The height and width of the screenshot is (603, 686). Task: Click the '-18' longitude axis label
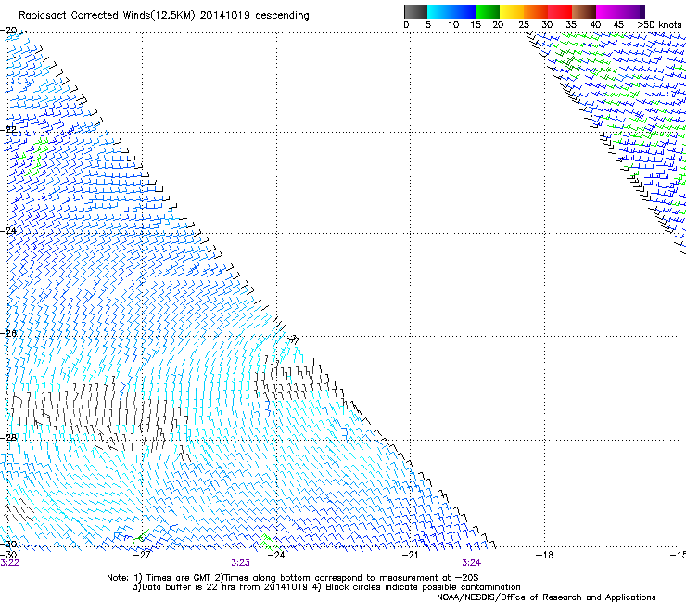coord(545,555)
